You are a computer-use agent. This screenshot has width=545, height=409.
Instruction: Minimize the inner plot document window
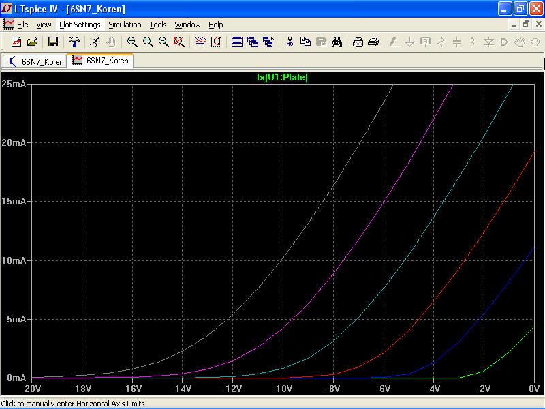pos(514,25)
